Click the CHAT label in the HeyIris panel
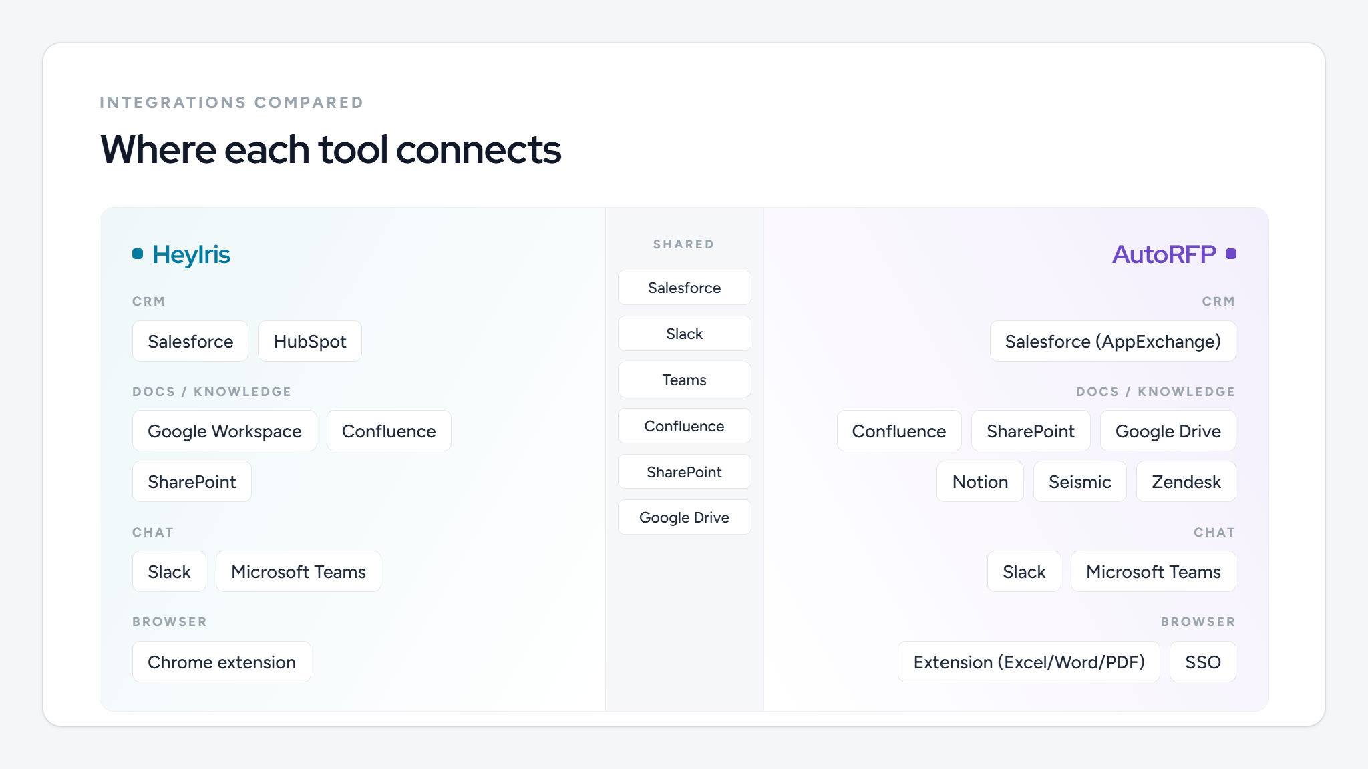This screenshot has height=769, width=1368. click(153, 533)
